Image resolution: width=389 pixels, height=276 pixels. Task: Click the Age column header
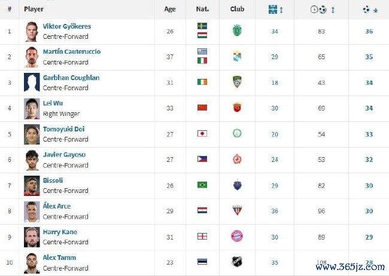(x=170, y=9)
